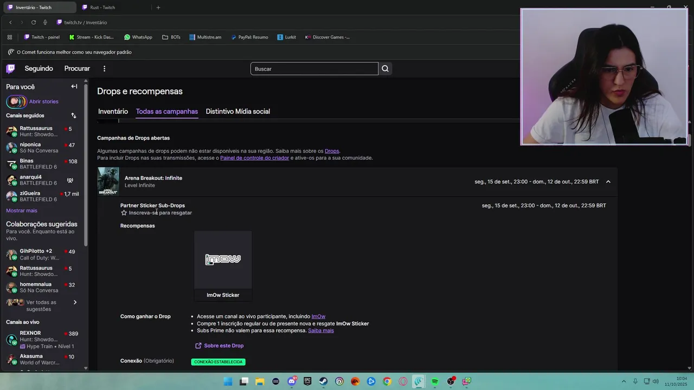The height and width of the screenshot is (390, 694).
Task: Collapse the Arena Breakout: Infinite campaign
Action: pos(608,182)
